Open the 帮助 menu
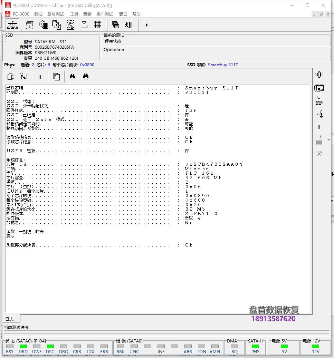The image size is (334, 358). point(136,14)
